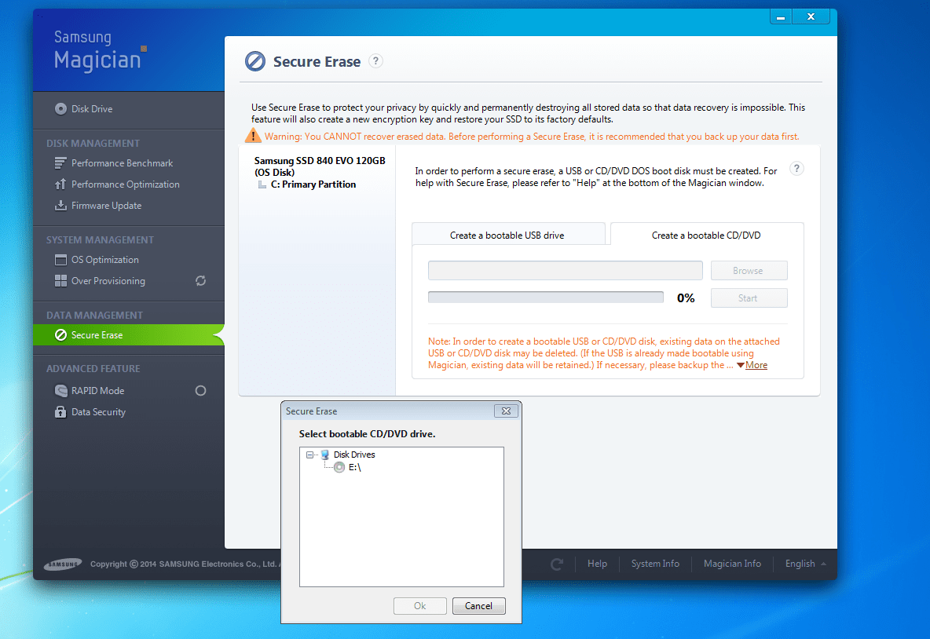Click the refresh icon in bottom bar

pos(556,564)
